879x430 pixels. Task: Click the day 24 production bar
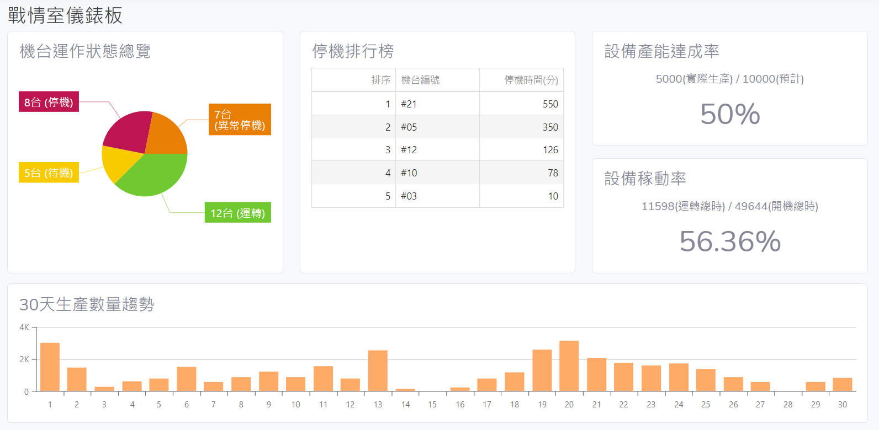click(679, 378)
